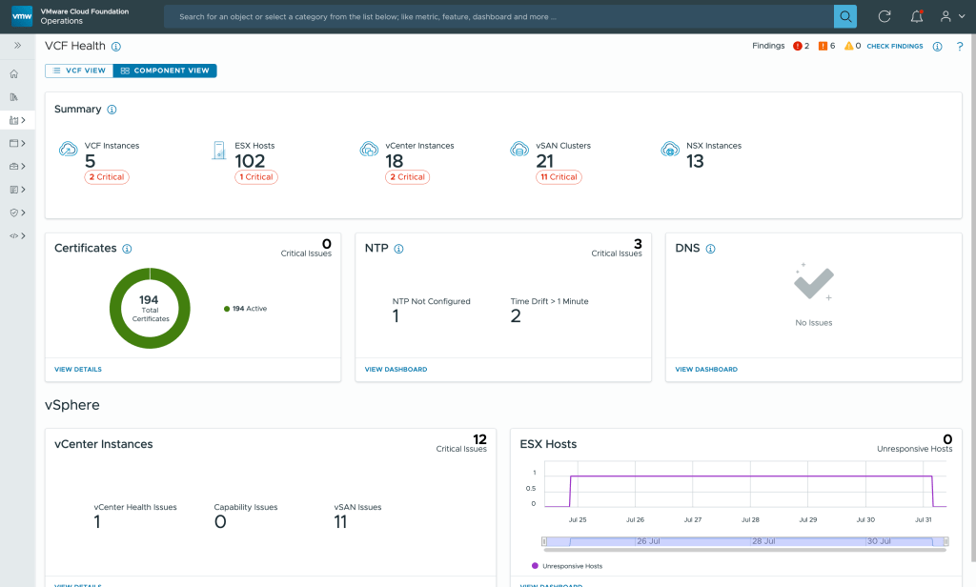This screenshot has width=976, height=587.
Task: Expand the left navigation sidebar
Action: coord(17,45)
